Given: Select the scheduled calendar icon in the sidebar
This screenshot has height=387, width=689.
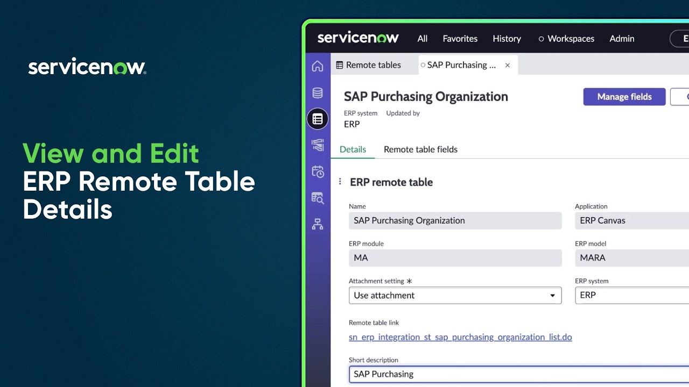Looking at the screenshot, I should click(318, 171).
